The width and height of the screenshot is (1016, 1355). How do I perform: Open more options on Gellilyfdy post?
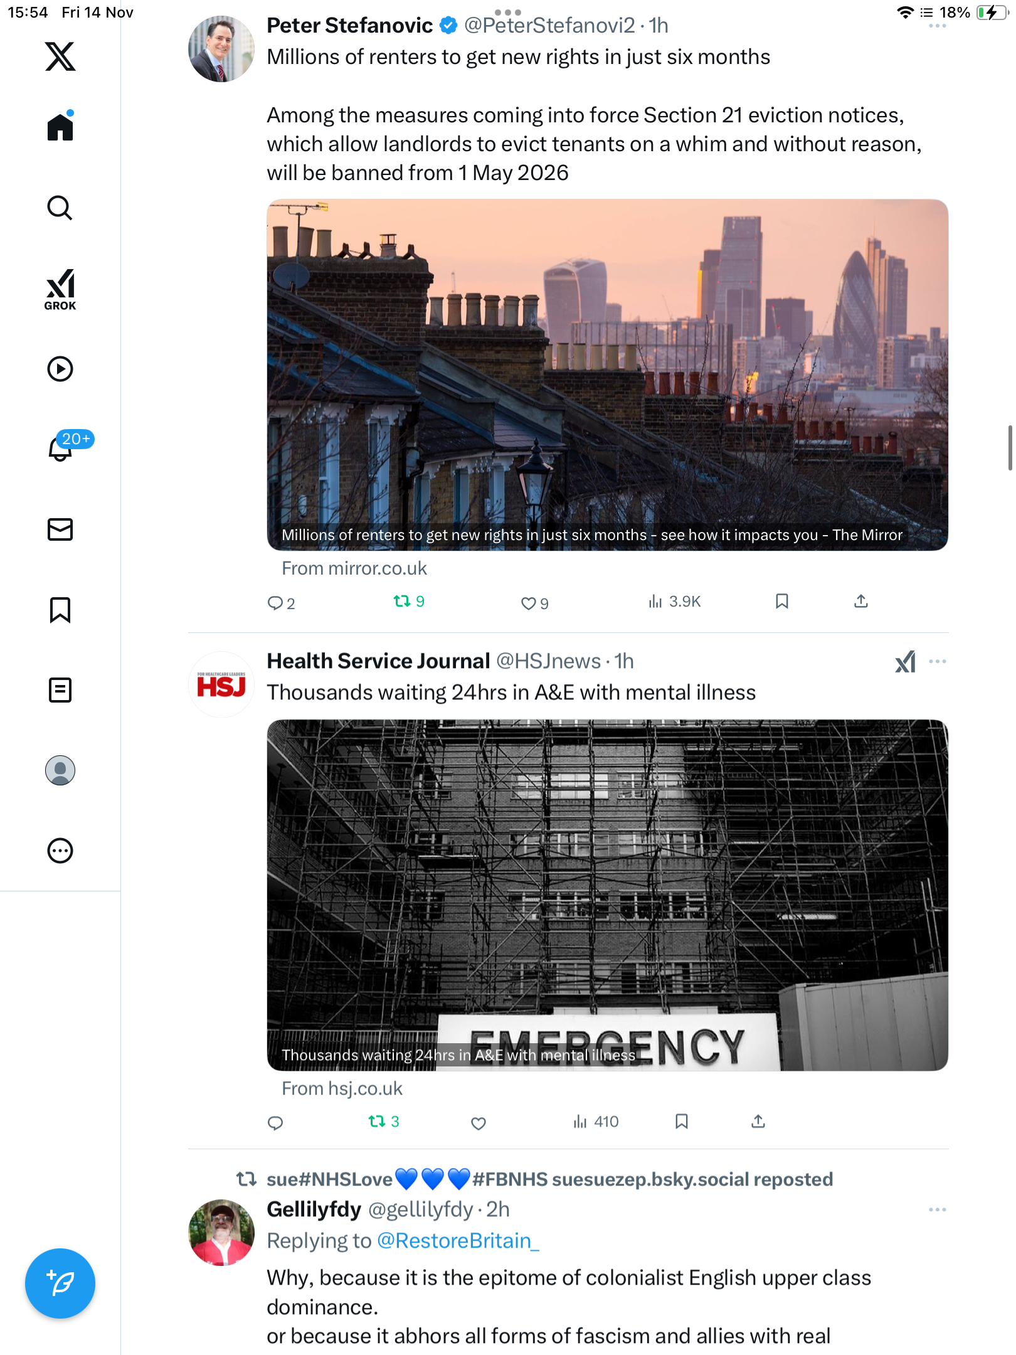coord(938,1210)
